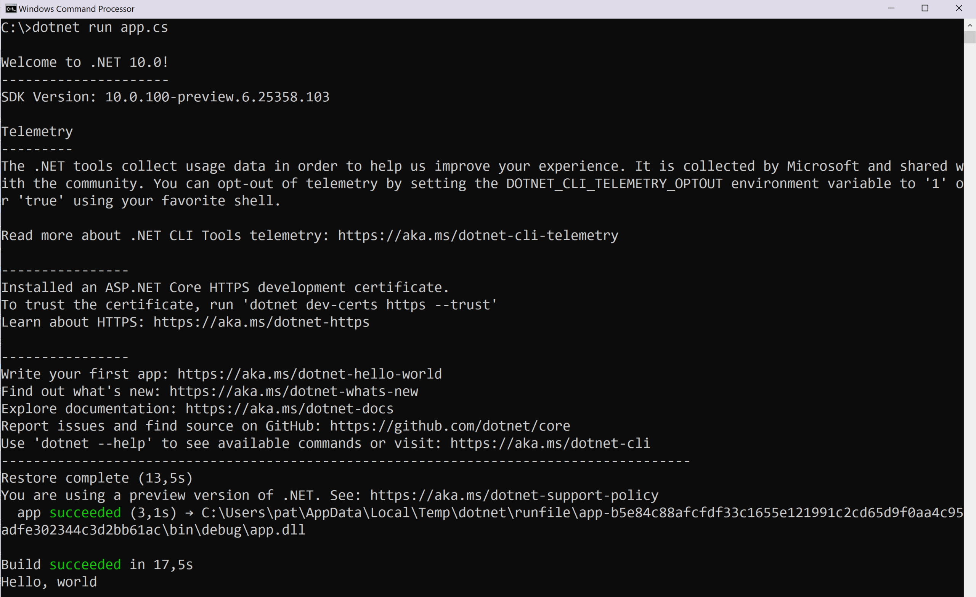Click the SDK Version number text
This screenshot has width=976, height=597.
(217, 97)
